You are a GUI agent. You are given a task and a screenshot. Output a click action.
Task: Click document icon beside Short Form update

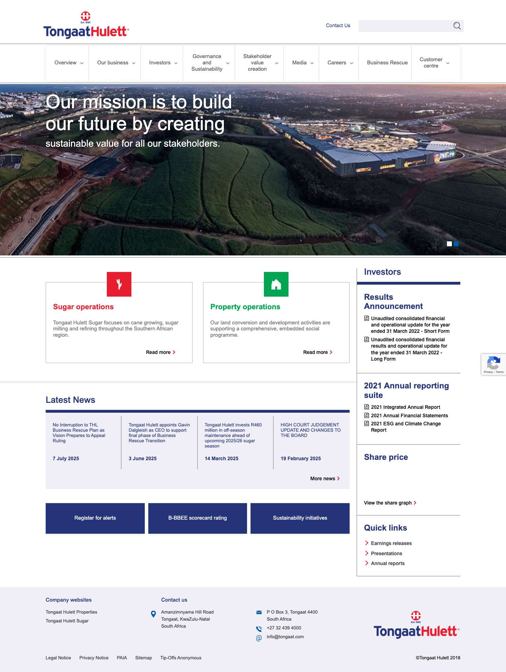tap(366, 318)
